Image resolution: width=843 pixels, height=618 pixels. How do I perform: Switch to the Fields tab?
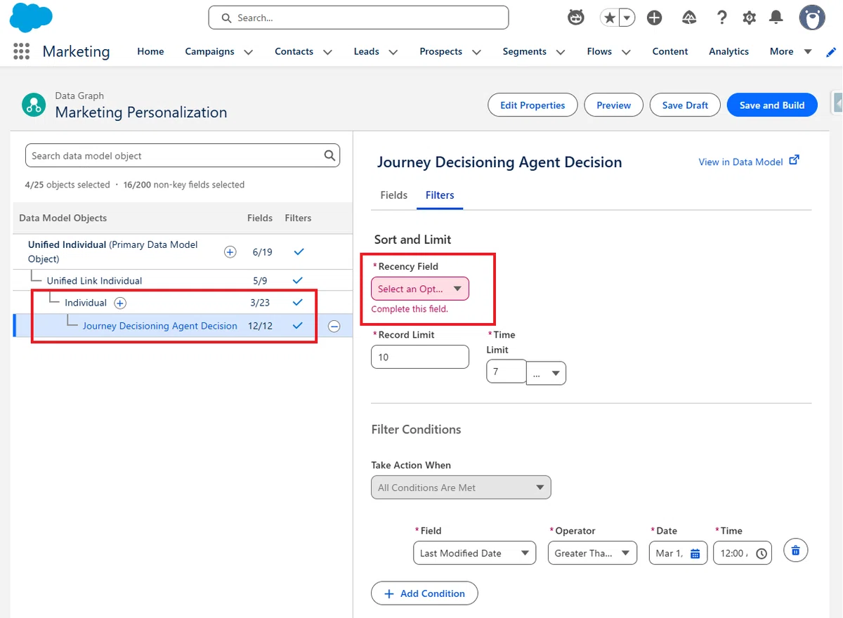point(393,195)
